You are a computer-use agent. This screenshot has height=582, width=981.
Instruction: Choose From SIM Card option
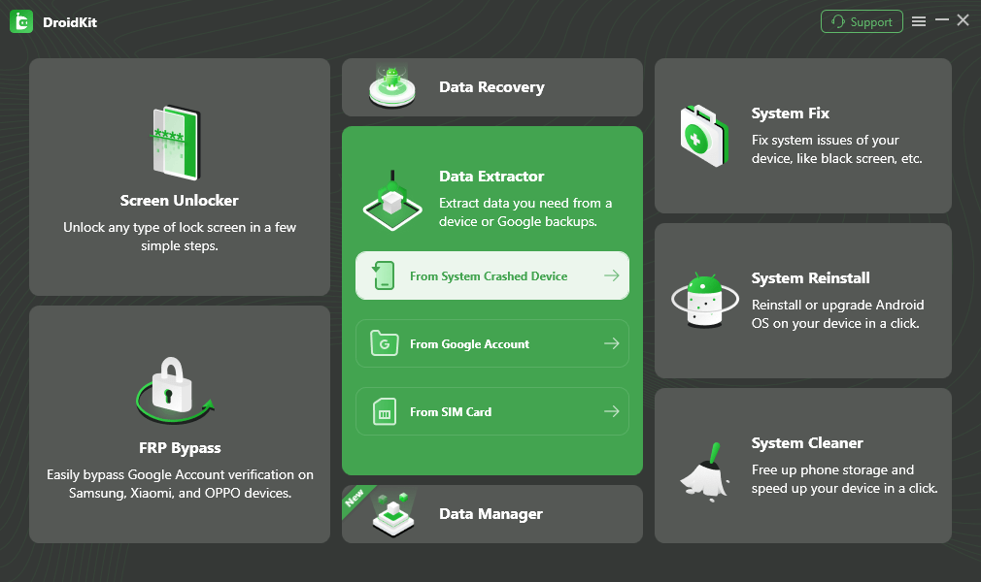pos(492,411)
